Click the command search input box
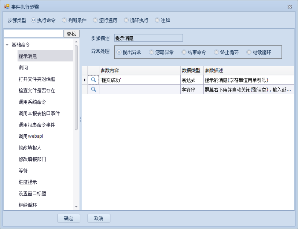This screenshot has height=229, width=298. pos(34,34)
